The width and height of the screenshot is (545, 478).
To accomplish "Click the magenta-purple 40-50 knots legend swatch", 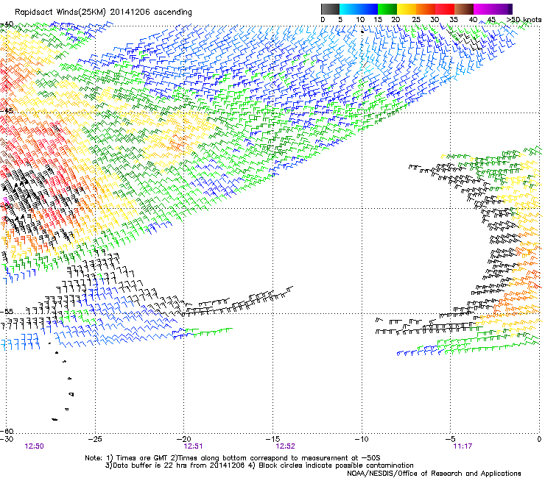I will 493,9.
